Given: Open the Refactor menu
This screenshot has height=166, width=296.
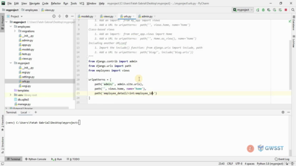Looking at the screenshot, I should coord(56,3).
